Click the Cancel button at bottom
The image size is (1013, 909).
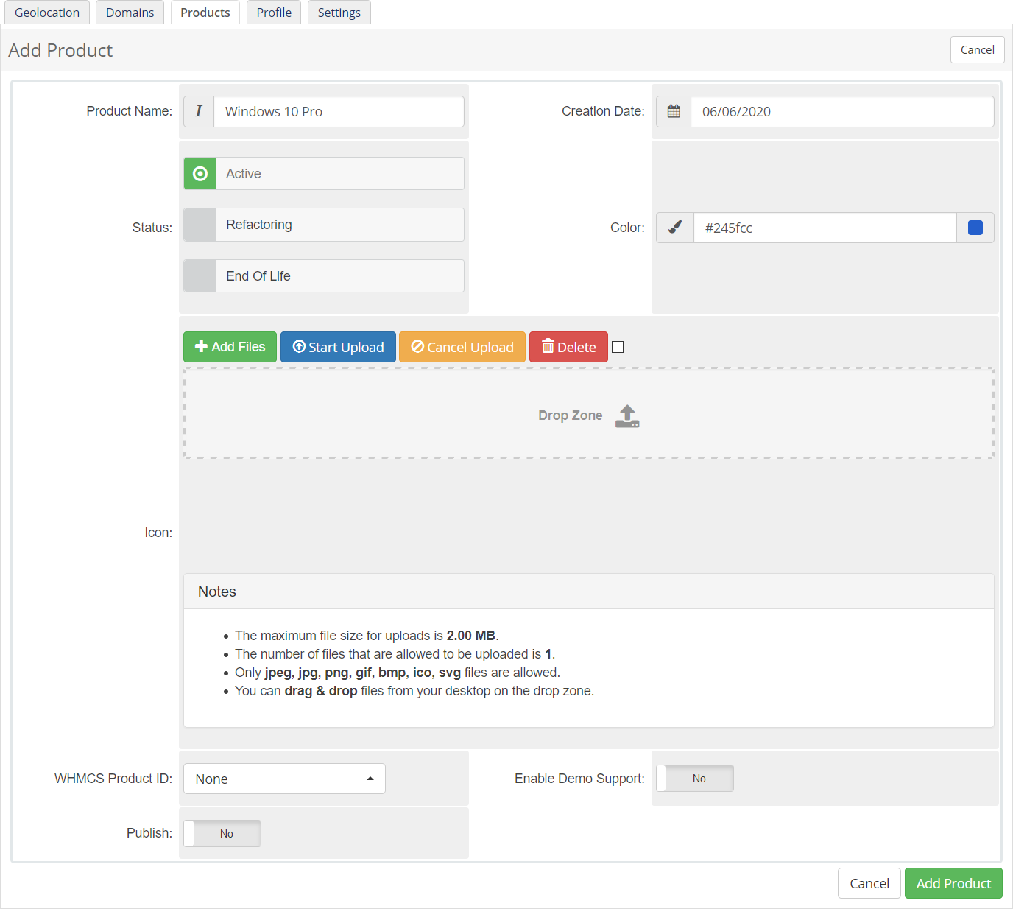(x=869, y=883)
